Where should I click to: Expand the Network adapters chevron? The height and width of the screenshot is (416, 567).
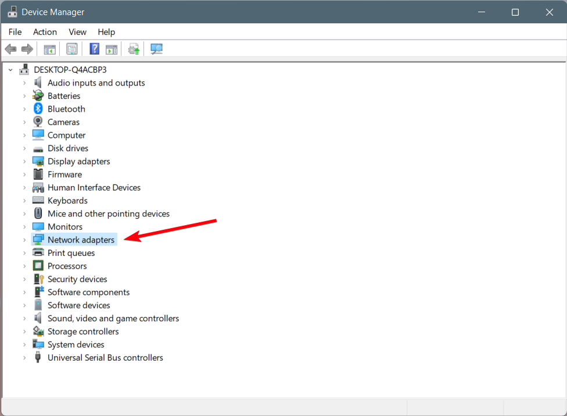pyautogui.click(x=24, y=240)
